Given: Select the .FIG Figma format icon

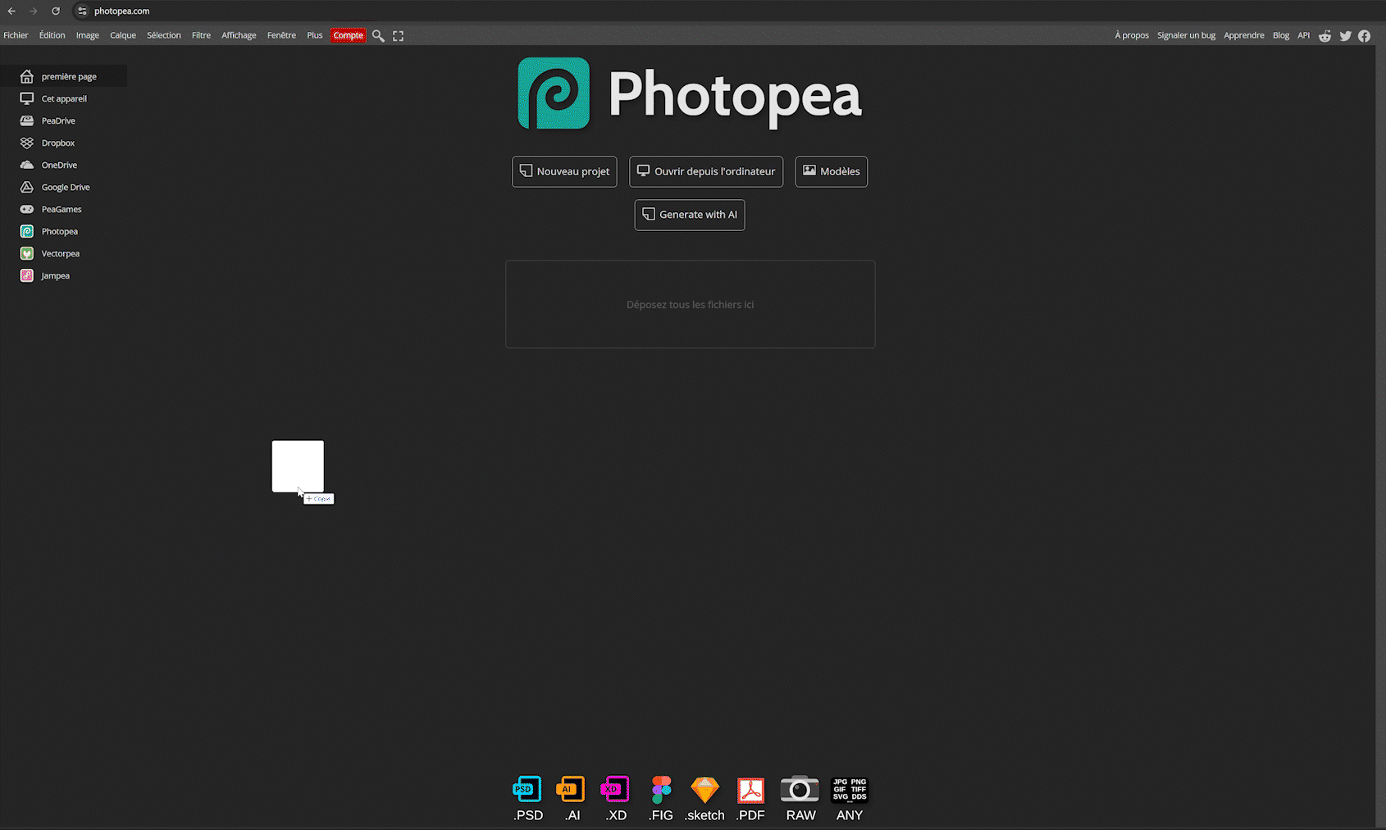Looking at the screenshot, I should (x=661, y=790).
